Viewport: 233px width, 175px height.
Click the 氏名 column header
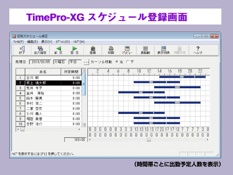coord(43,72)
